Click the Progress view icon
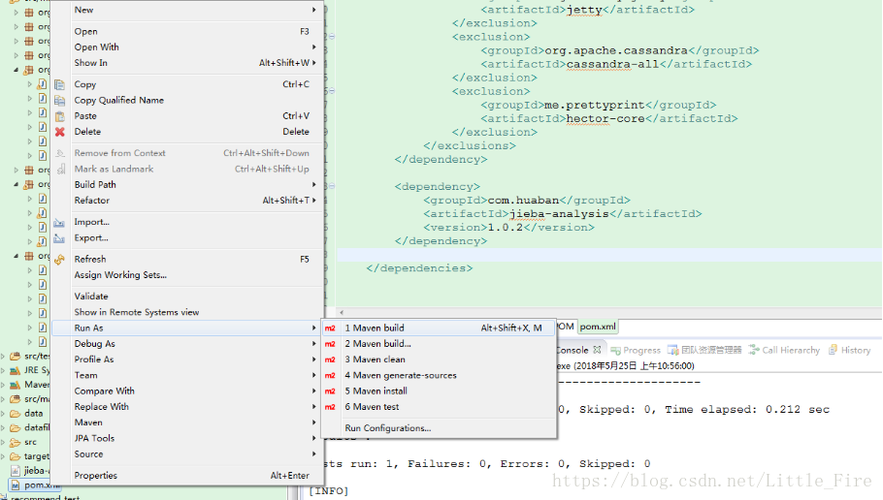 point(615,351)
